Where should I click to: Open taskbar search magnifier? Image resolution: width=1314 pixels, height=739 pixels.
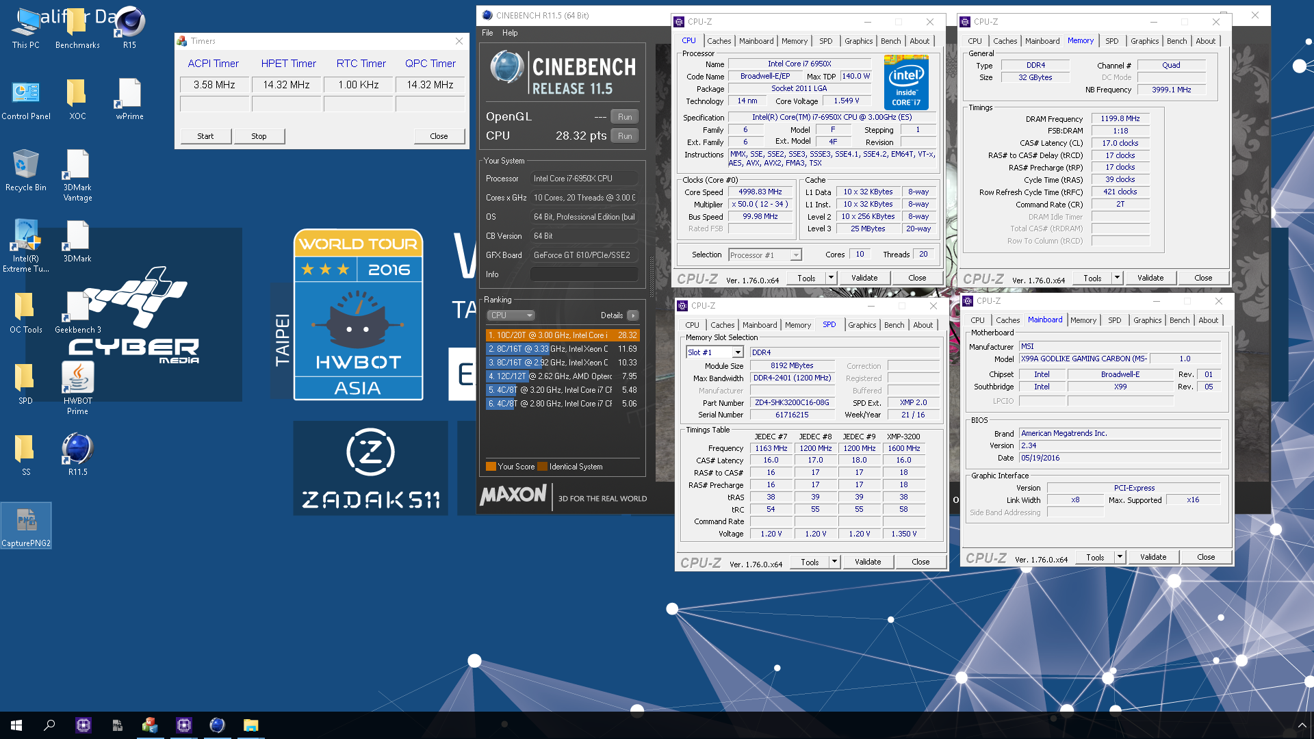click(x=49, y=725)
